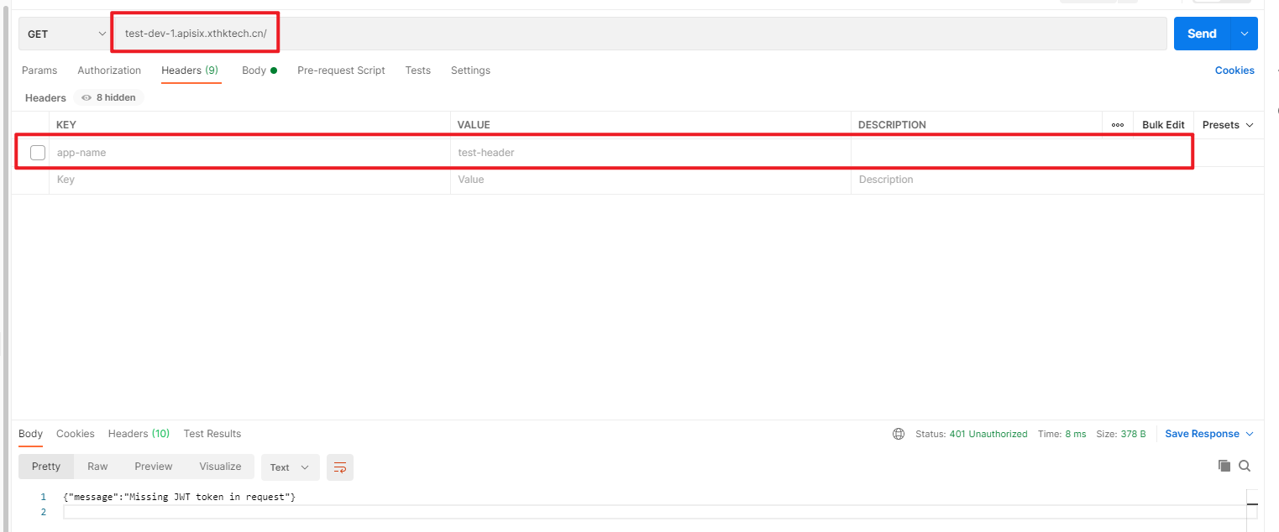Image resolution: width=1279 pixels, height=532 pixels.
Task: Click the KEY column header
Action: [66, 124]
